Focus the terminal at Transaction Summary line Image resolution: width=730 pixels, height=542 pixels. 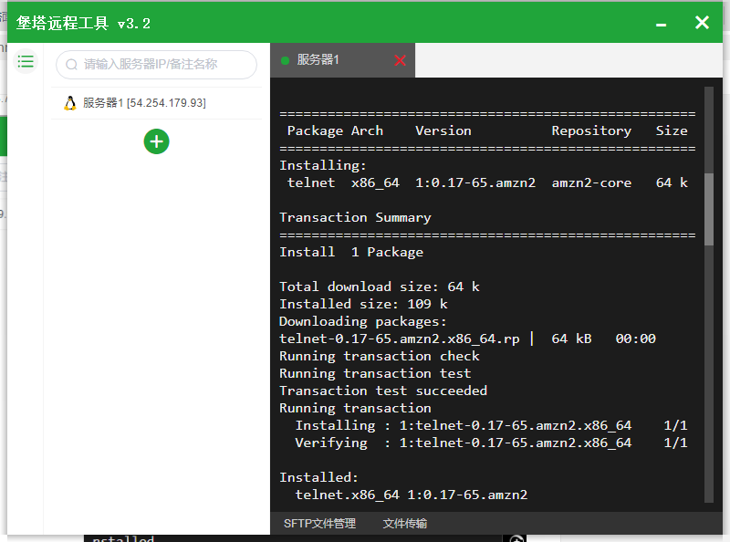(355, 217)
